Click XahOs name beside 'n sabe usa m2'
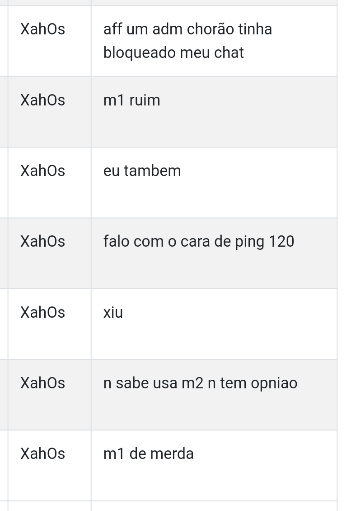The height and width of the screenshot is (511, 351). (42, 383)
